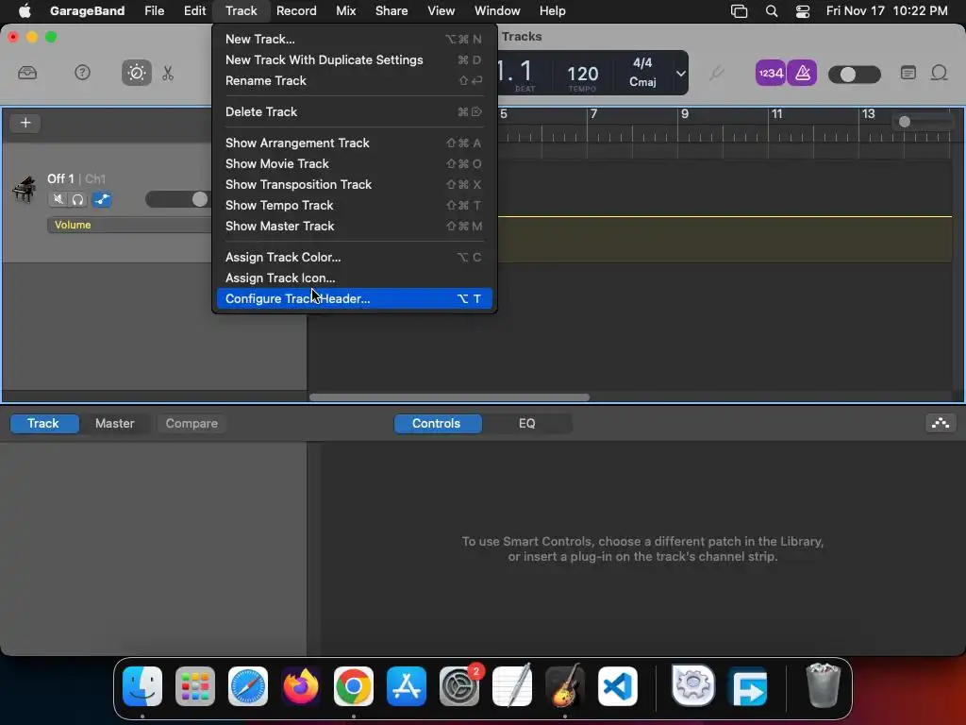Open the Edit menu
Screen dimensions: 966x725
tap(194, 10)
